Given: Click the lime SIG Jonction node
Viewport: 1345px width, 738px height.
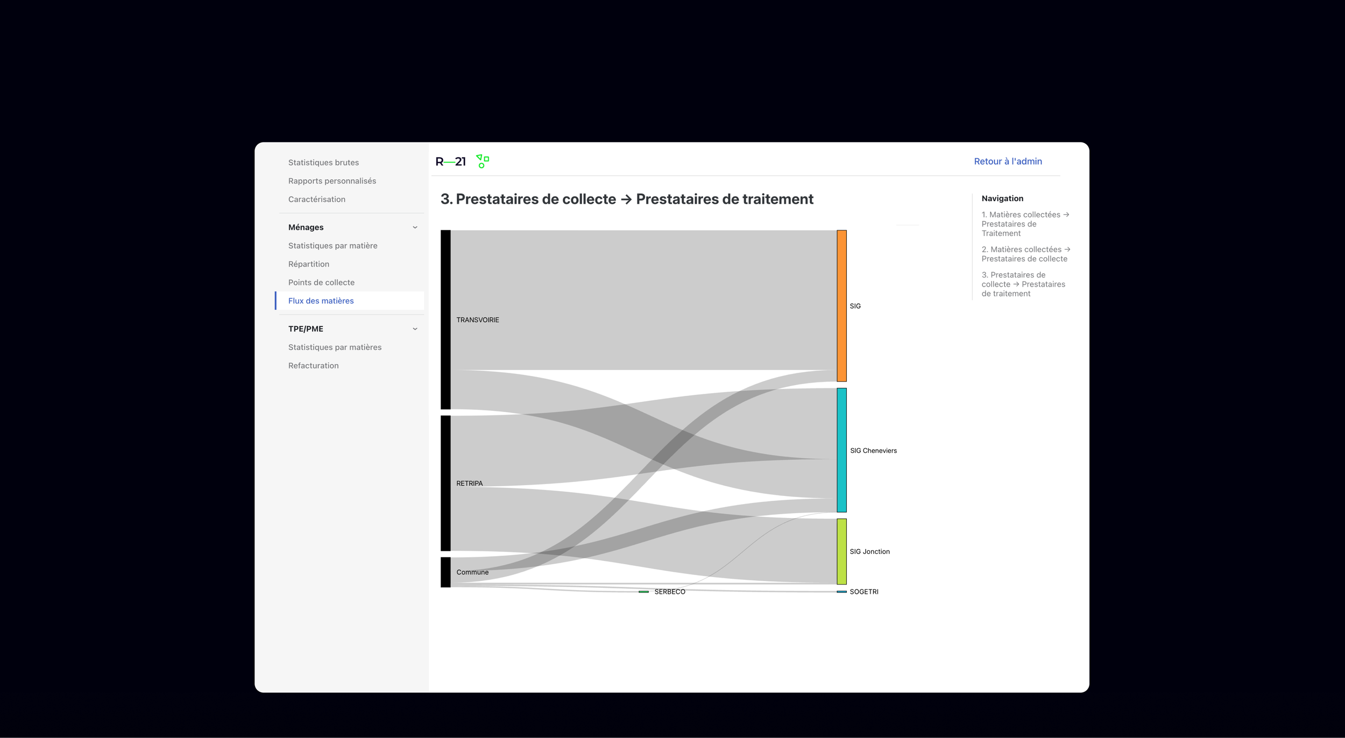Looking at the screenshot, I should [841, 551].
